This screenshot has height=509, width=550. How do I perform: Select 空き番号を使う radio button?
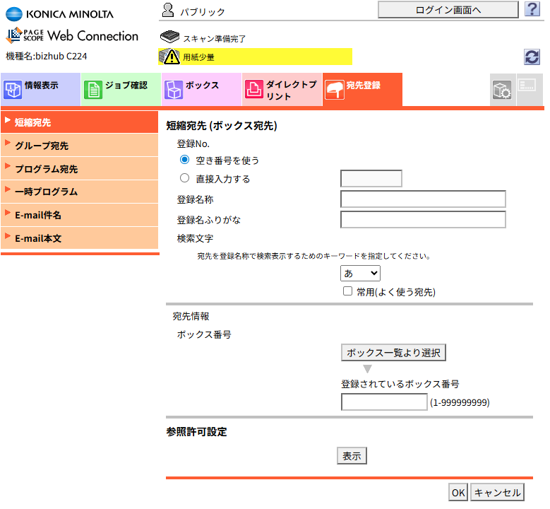click(184, 160)
